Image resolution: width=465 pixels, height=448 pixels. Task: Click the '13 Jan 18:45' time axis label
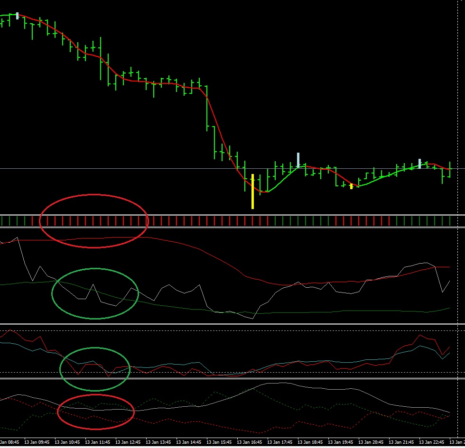pos(310,442)
